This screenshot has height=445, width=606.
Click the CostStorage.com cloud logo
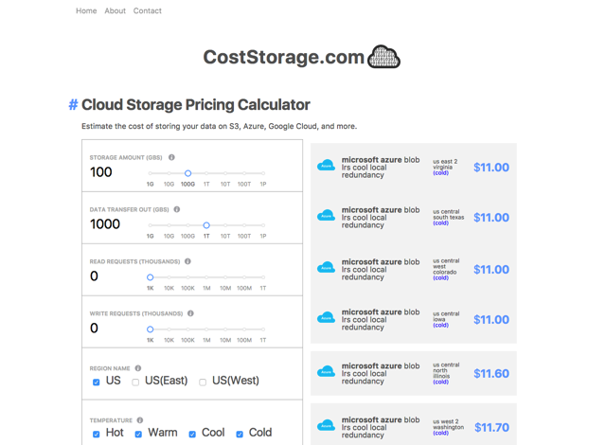click(383, 57)
